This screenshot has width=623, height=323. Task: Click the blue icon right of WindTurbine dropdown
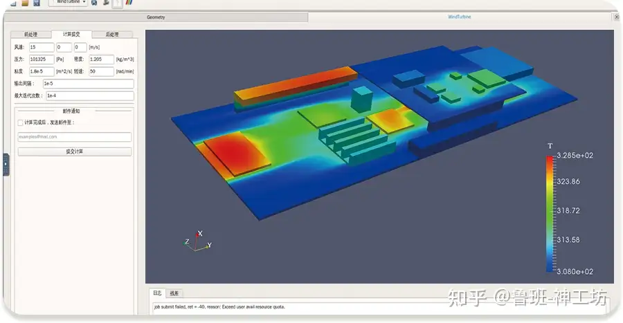coord(94,3)
